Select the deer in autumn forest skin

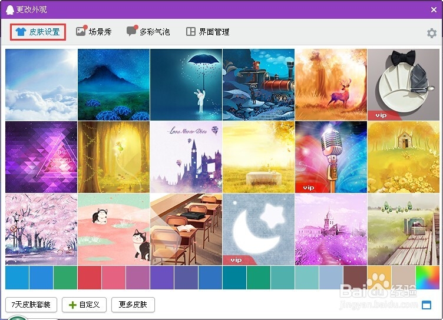(x=331, y=85)
